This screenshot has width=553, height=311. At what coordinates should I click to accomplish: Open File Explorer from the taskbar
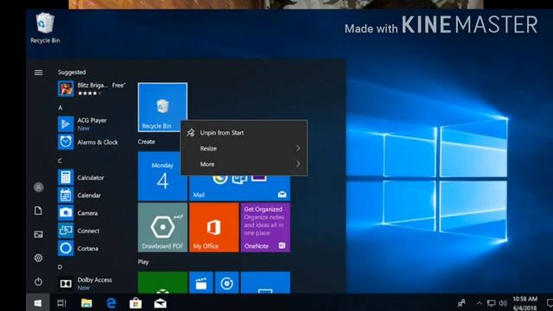click(86, 303)
